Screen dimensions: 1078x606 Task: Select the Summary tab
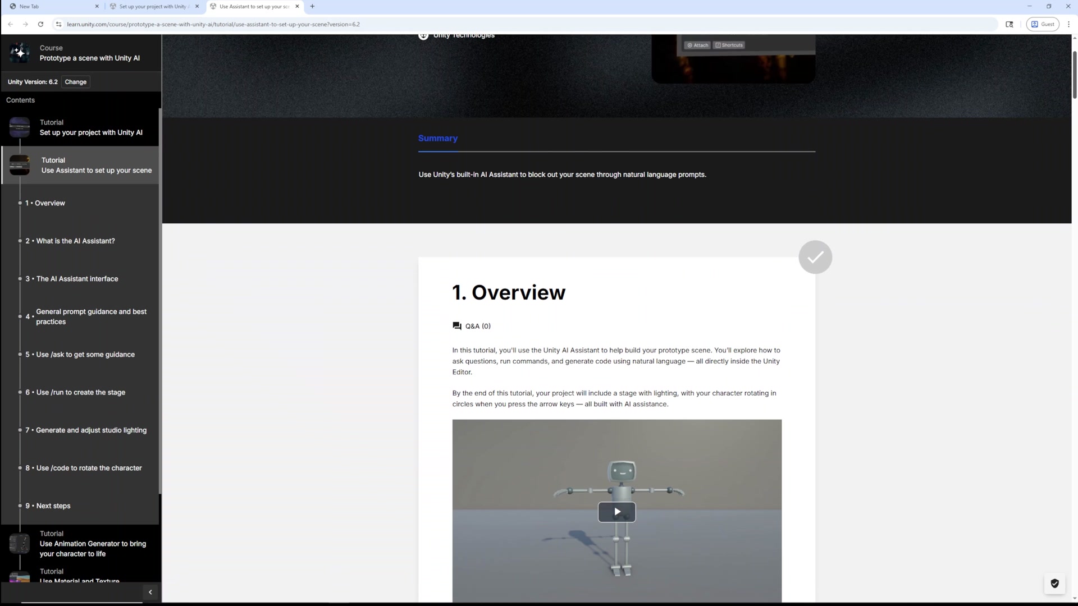tap(438, 138)
